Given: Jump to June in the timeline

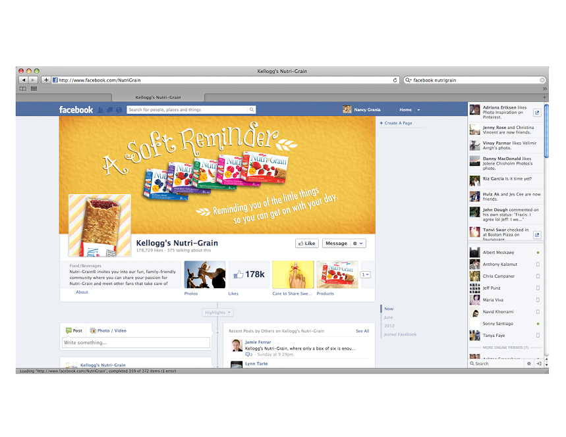Looking at the screenshot, I should pos(388,317).
